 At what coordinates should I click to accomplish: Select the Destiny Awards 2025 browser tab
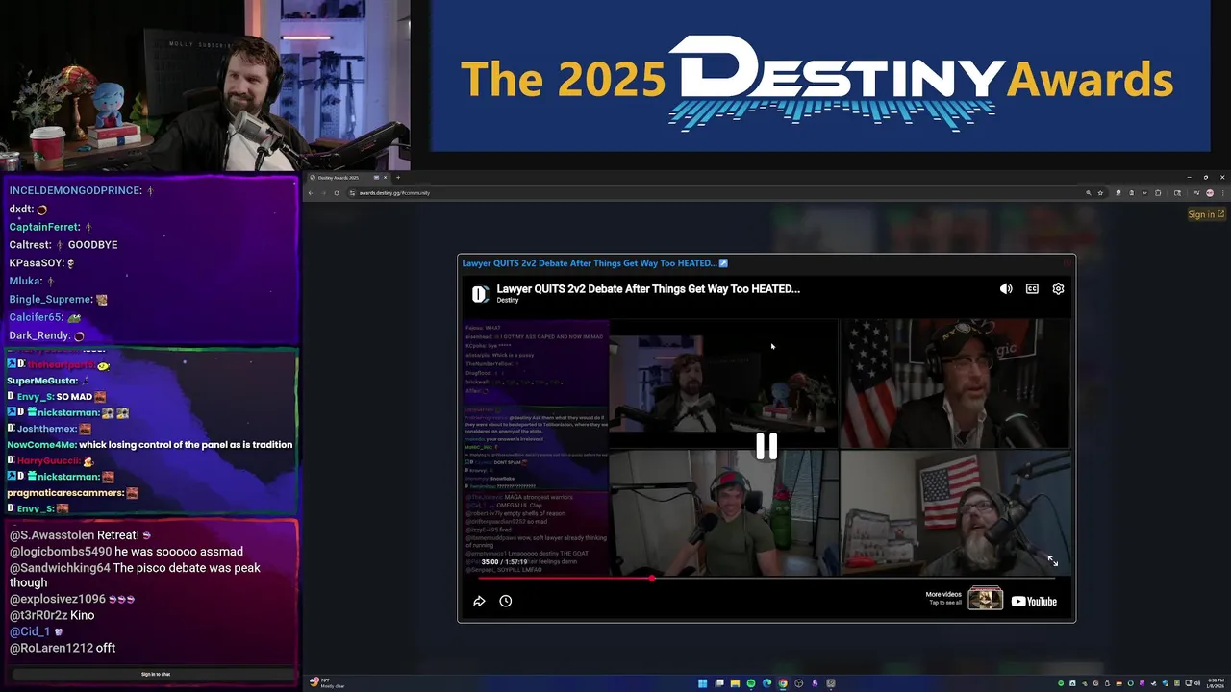pyautogui.click(x=349, y=177)
